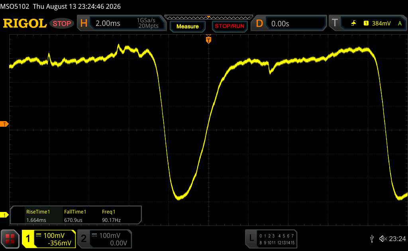
Task: Click channel 1 -356mV offset value
Action: click(59, 243)
